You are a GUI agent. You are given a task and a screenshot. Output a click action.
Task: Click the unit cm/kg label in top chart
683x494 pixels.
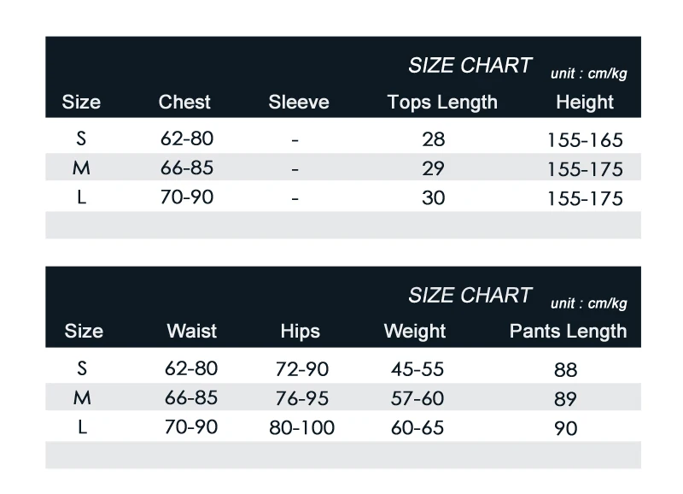pos(588,74)
